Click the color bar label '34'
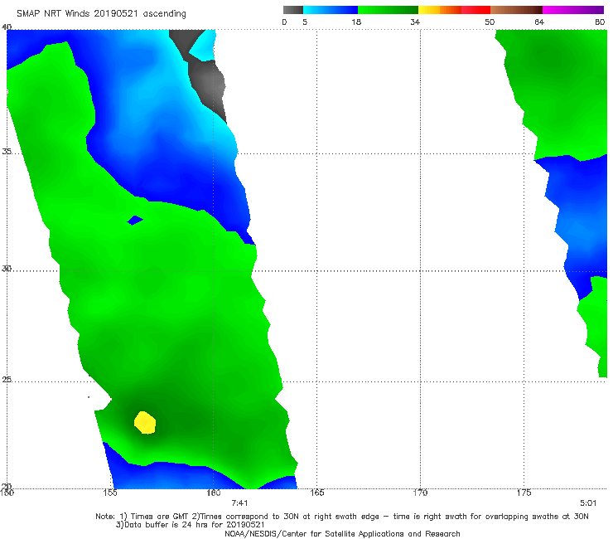613x539 pixels. [x=415, y=22]
